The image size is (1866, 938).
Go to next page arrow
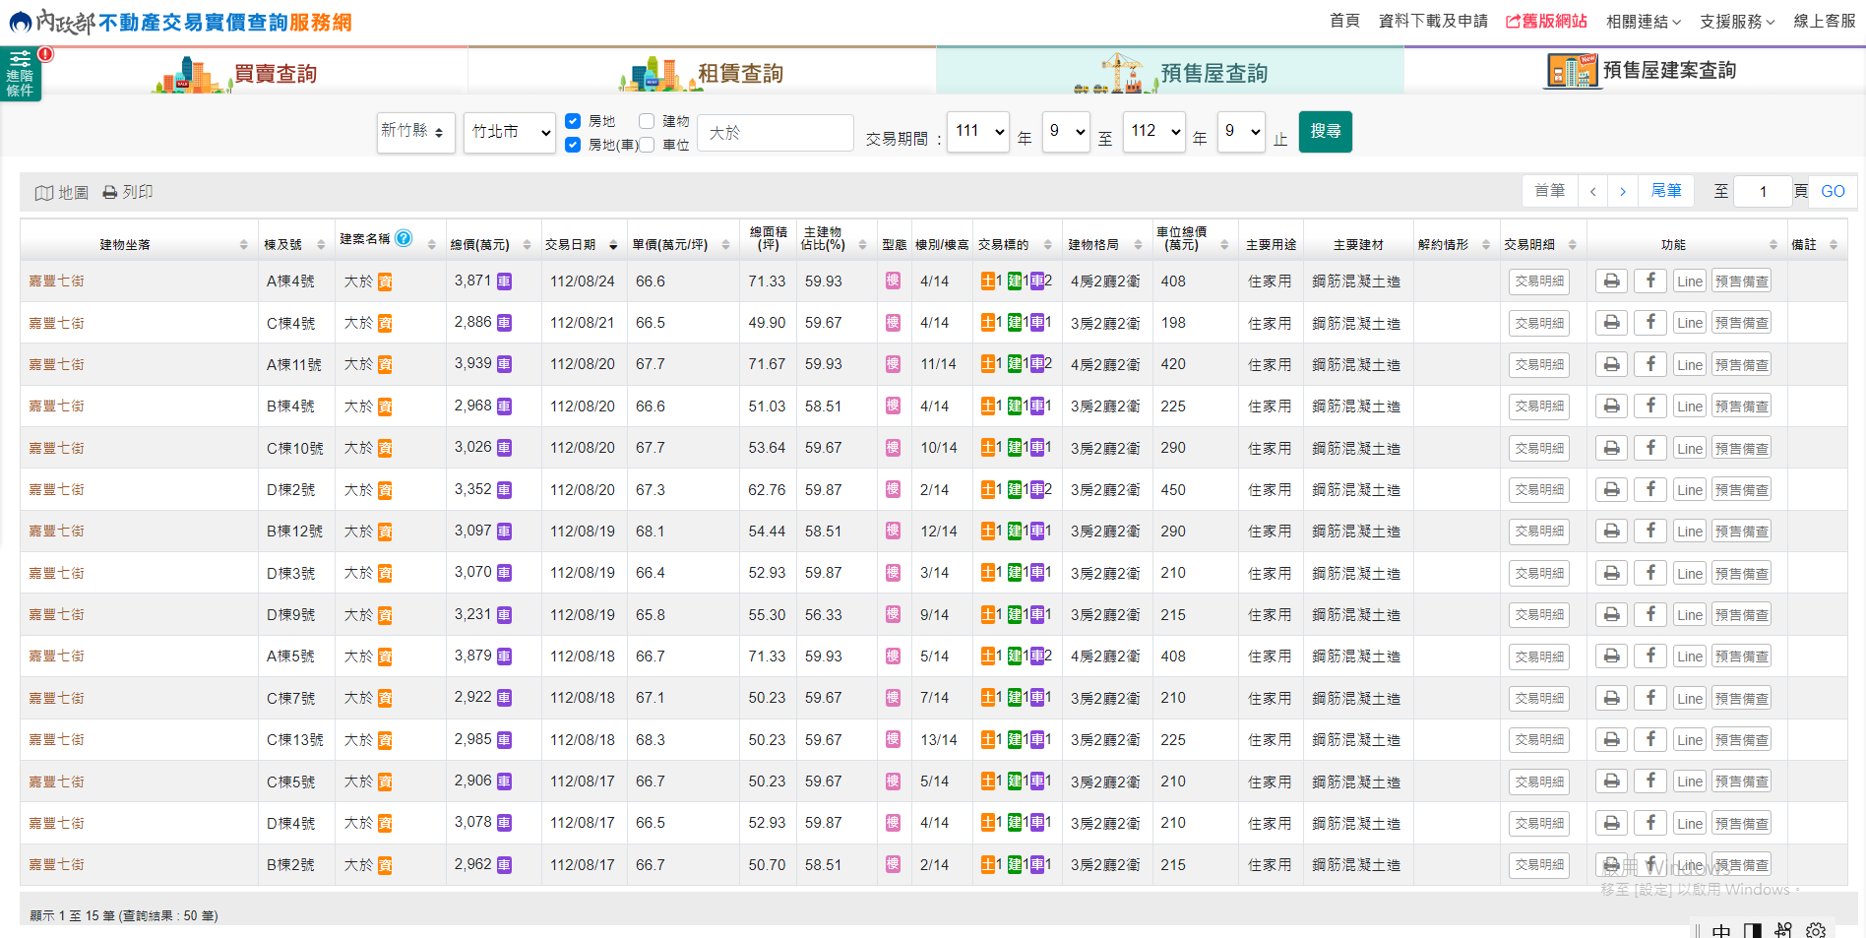pyautogui.click(x=1622, y=192)
